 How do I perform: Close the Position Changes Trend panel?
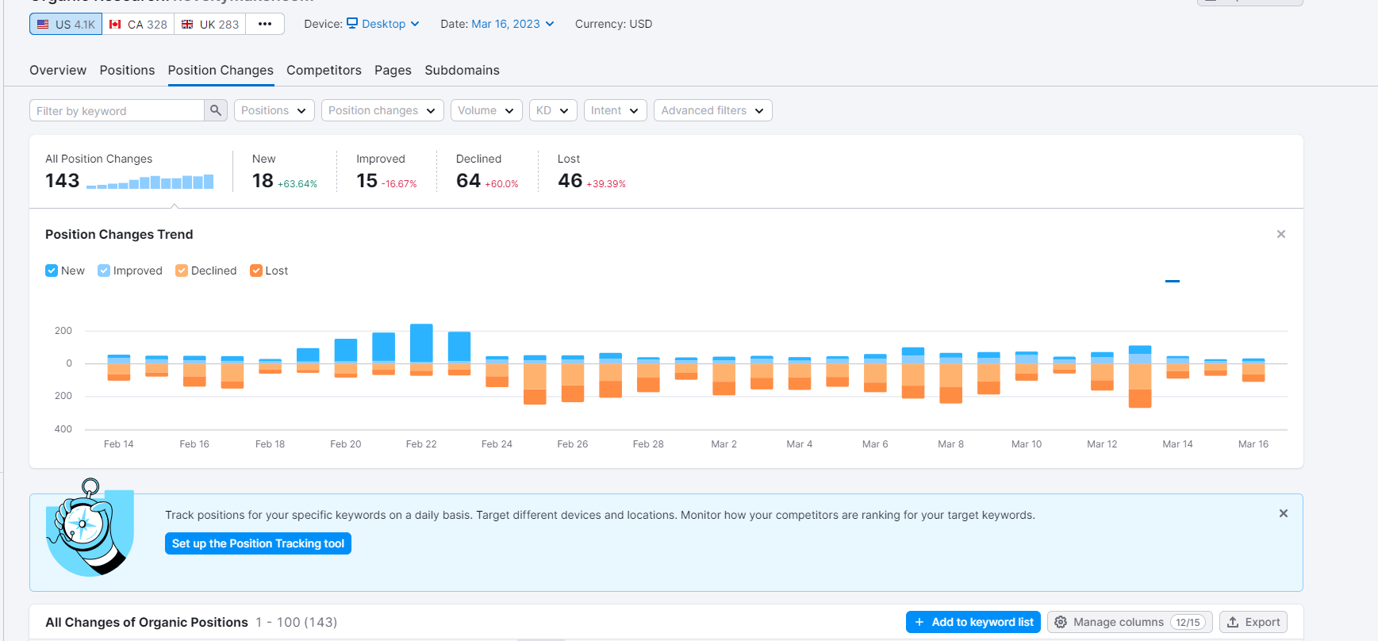point(1281,234)
